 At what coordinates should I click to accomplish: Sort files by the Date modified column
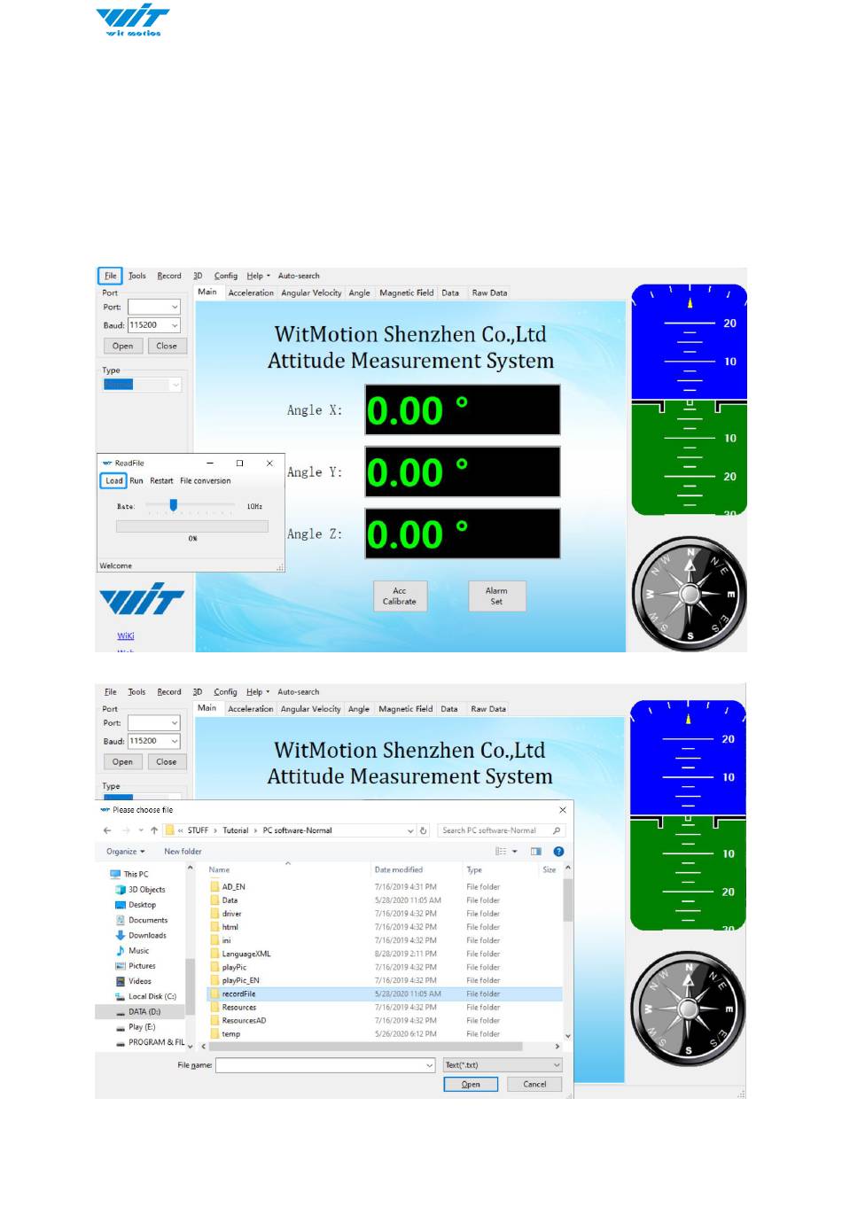point(399,869)
